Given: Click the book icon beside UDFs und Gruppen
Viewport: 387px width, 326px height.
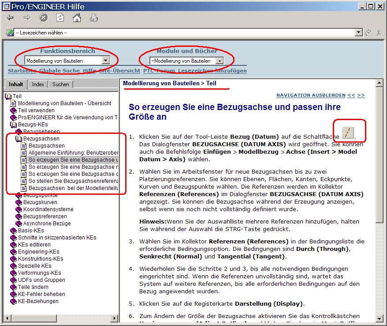Looking at the screenshot, I should (13, 280).
